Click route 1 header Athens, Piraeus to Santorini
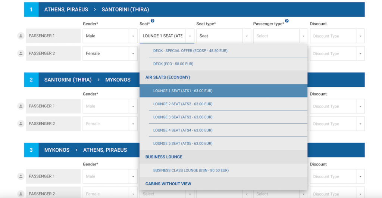Viewport: 382px width, 198px height. (x=194, y=9)
